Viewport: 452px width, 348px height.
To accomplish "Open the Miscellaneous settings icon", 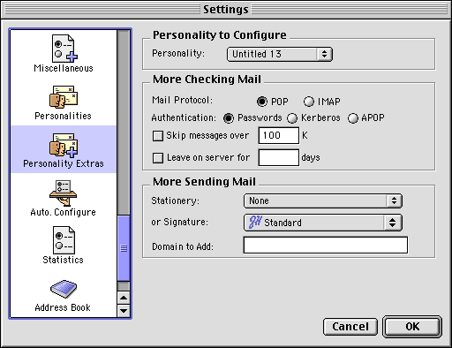I will click(x=64, y=49).
